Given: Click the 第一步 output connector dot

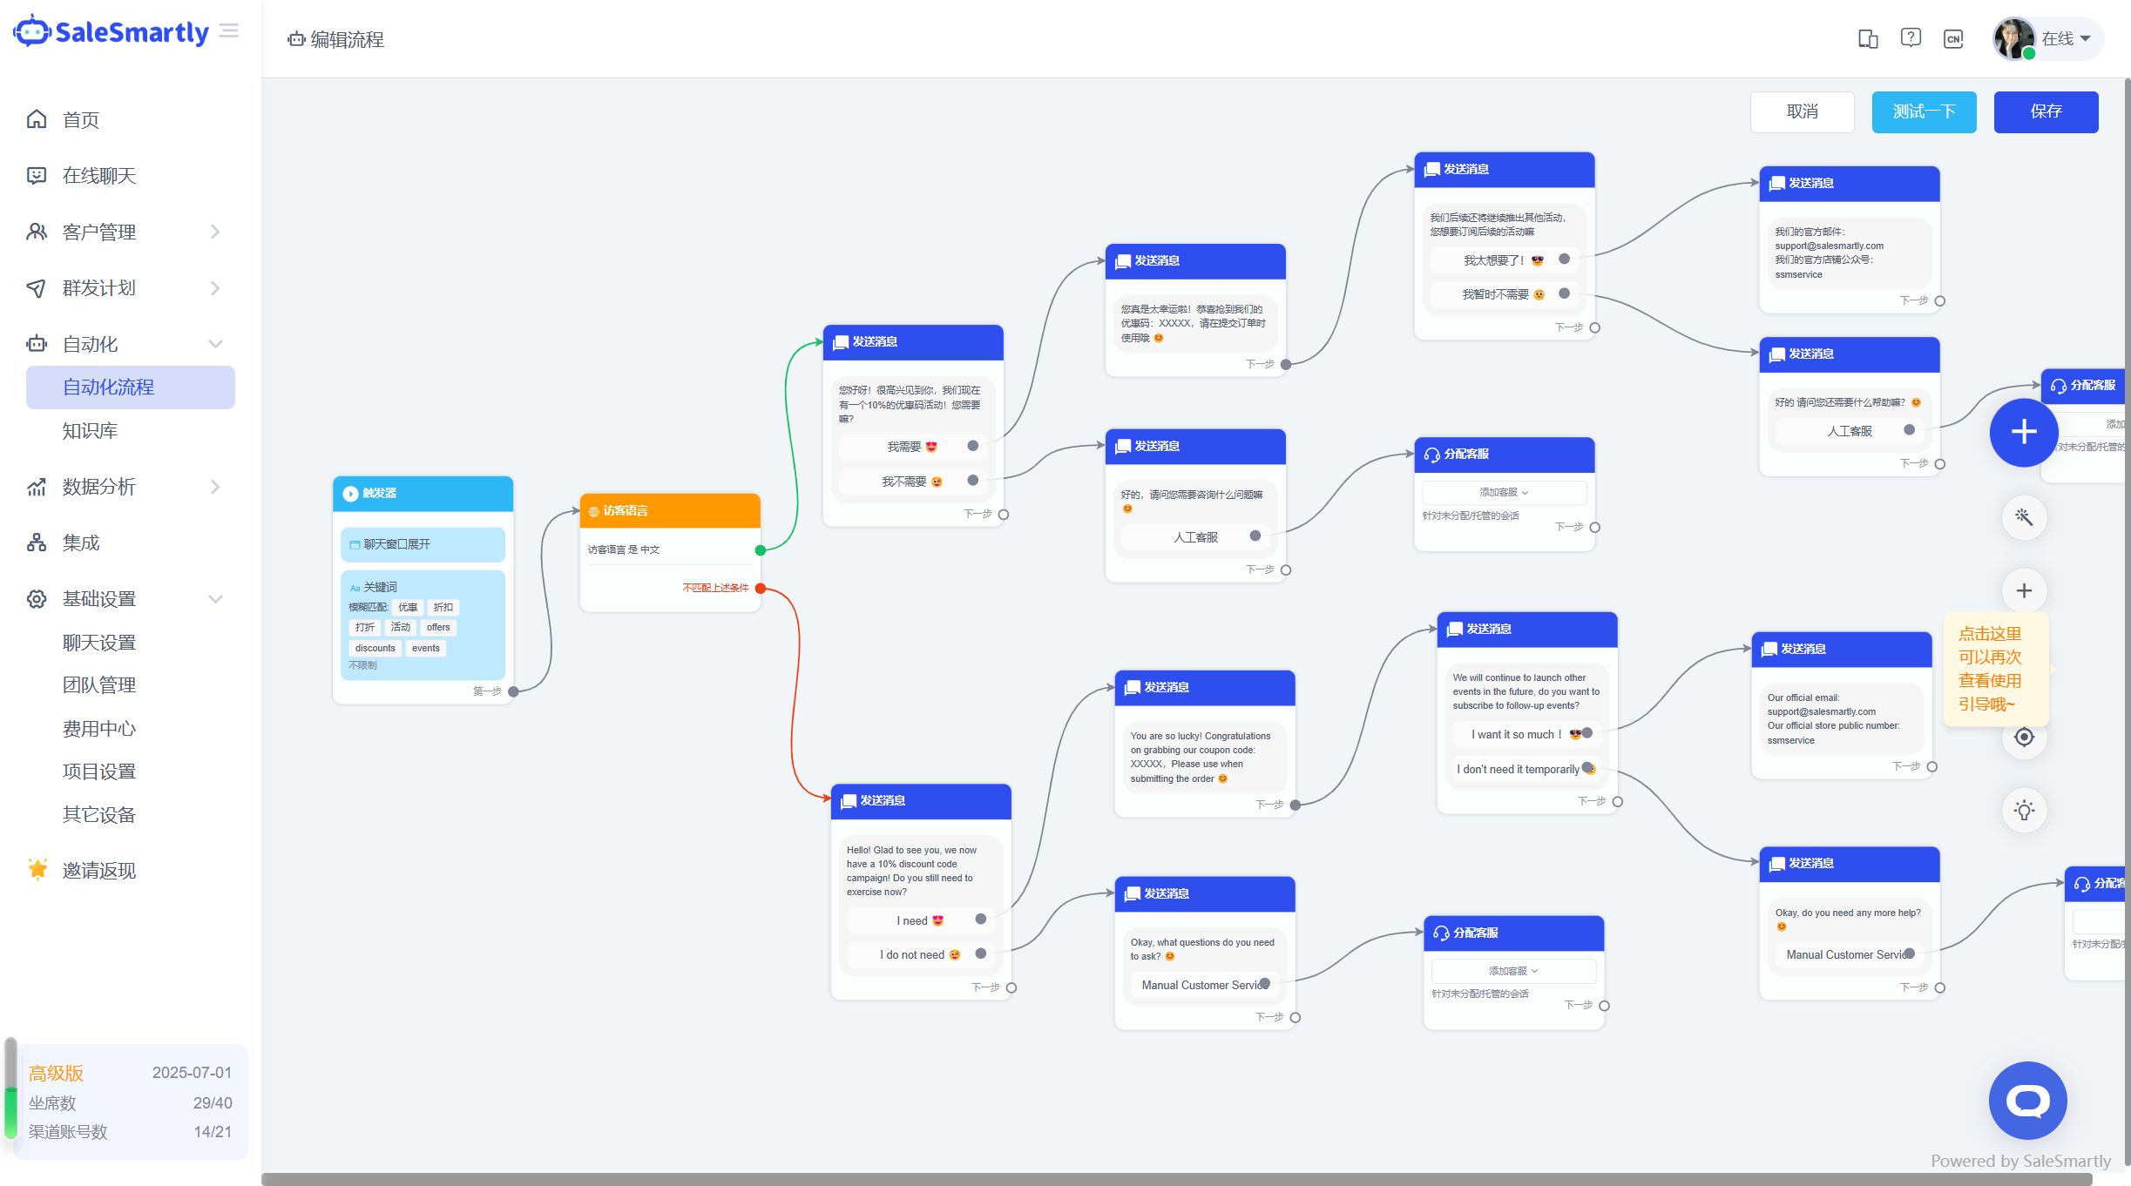Looking at the screenshot, I should tap(513, 692).
